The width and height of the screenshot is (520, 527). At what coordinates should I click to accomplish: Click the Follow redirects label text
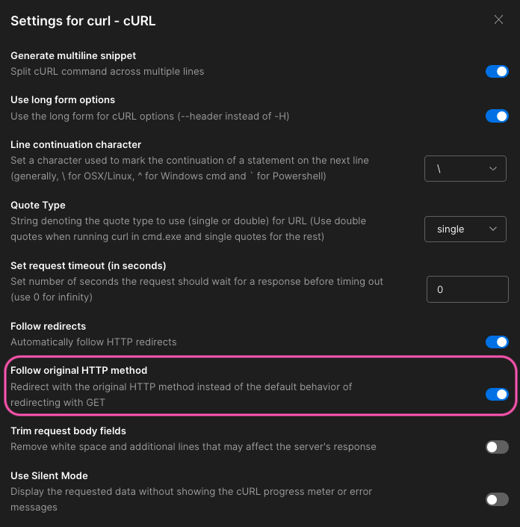[48, 327]
